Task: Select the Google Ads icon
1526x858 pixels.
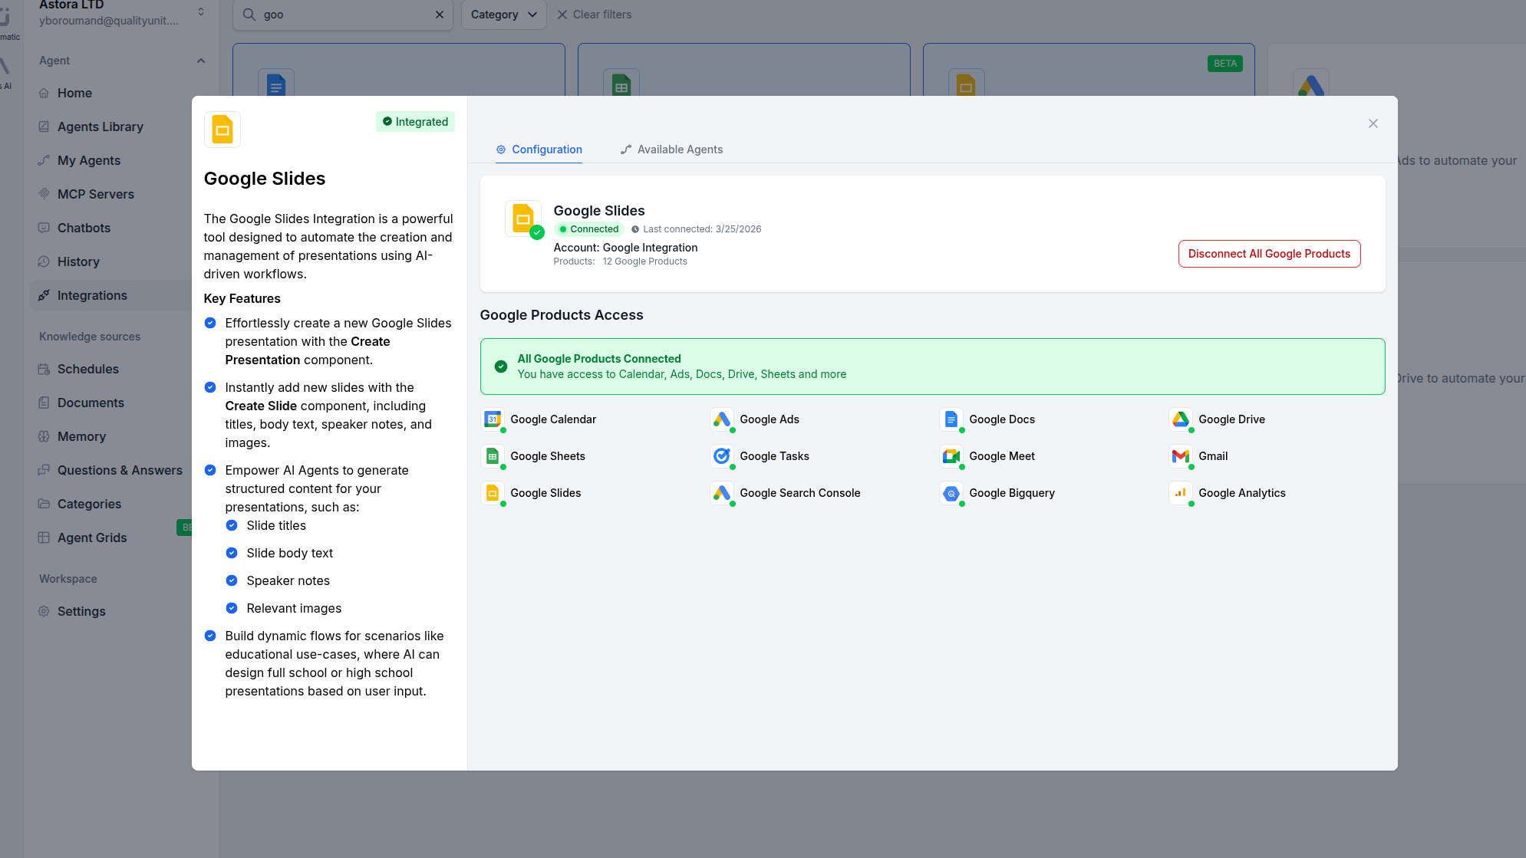Action: coord(722,419)
